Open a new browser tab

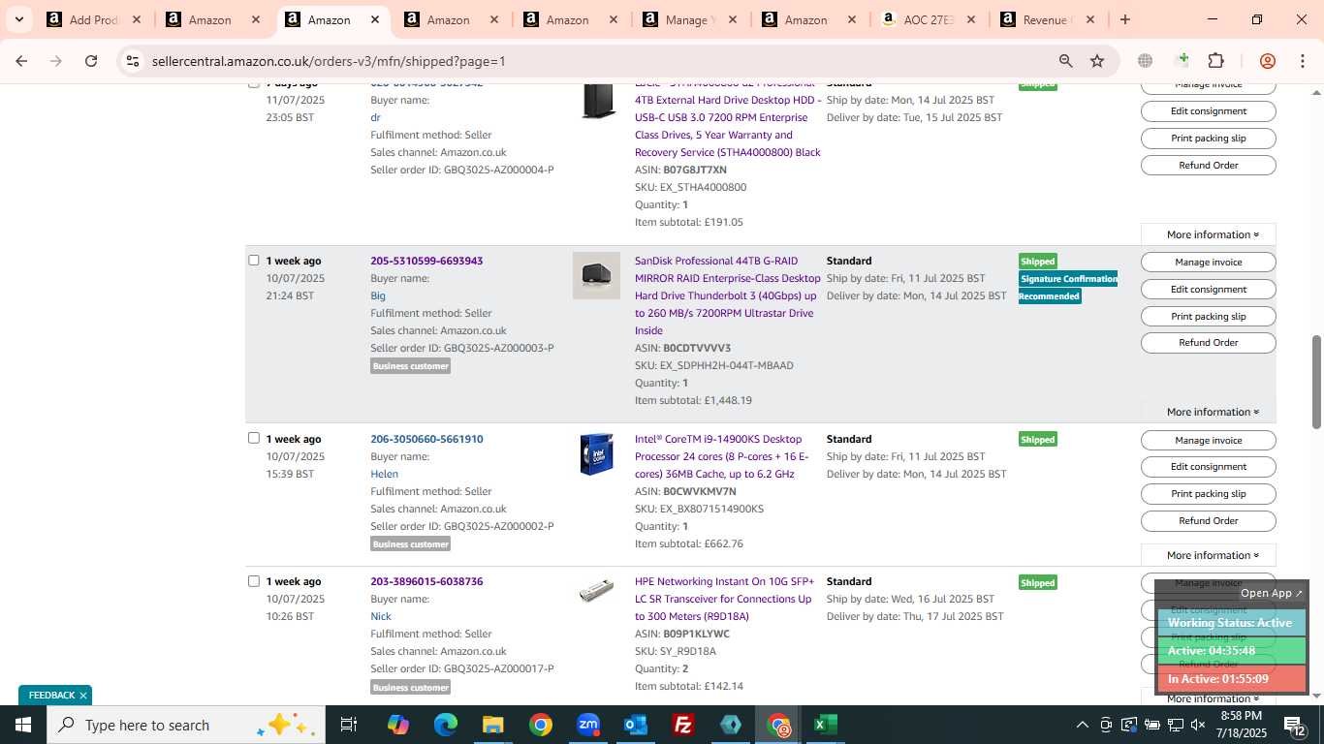1124,19
